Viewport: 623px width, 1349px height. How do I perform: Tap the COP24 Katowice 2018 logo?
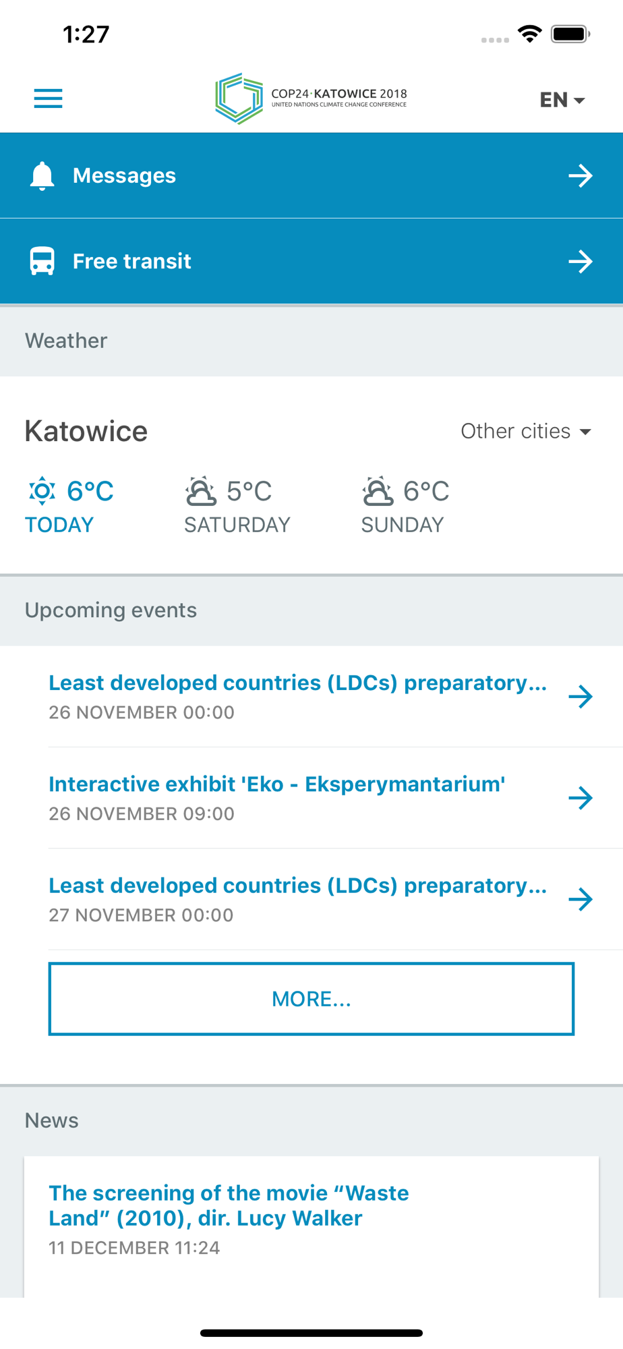(x=311, y=98)
